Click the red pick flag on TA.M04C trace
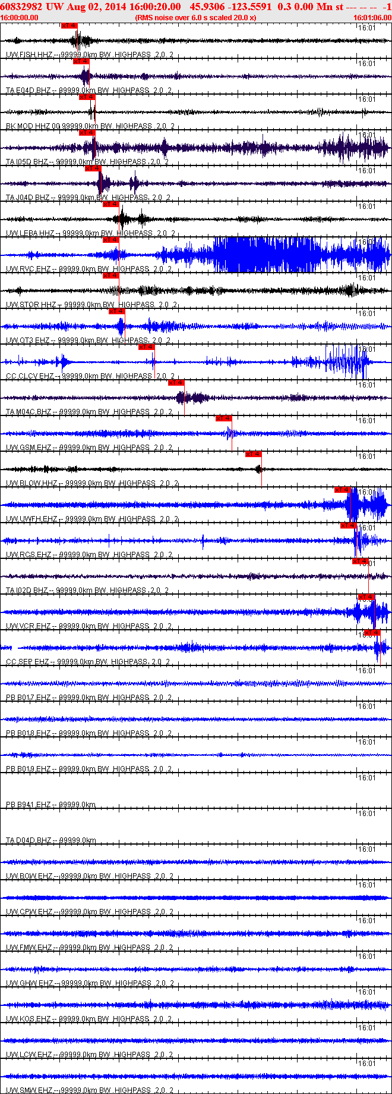Viewport: 392px width, 1094px height. click(x=176, y=383)
